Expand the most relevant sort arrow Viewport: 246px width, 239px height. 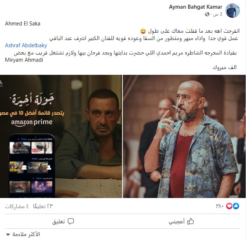point(8,235)
